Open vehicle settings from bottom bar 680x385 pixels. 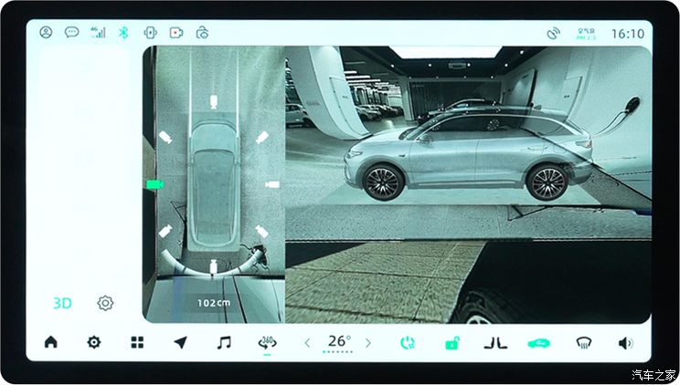click(93, 342)
